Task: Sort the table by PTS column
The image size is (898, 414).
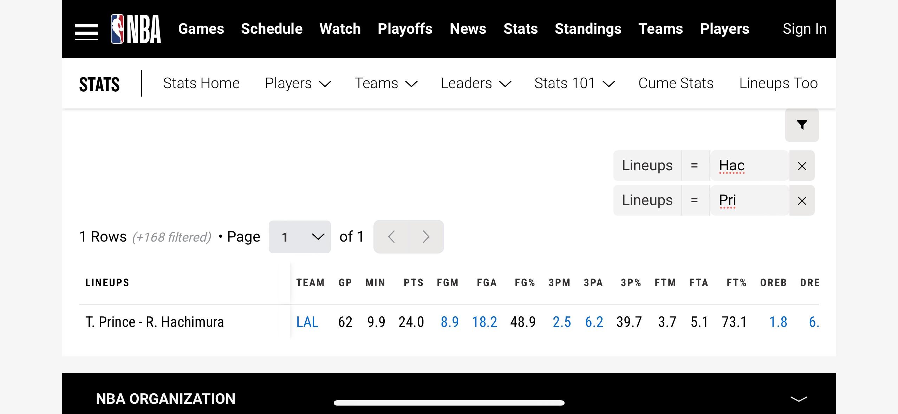Action: tap(413, 283)
